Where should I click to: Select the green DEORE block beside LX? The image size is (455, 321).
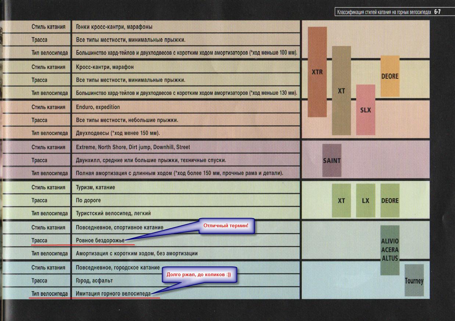click(x=390, y=200)
